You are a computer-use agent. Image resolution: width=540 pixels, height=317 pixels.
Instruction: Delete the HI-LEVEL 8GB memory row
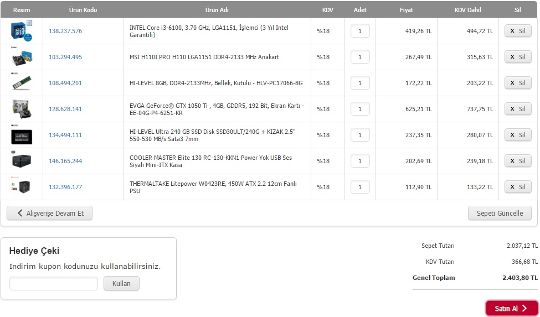[518, 83]
